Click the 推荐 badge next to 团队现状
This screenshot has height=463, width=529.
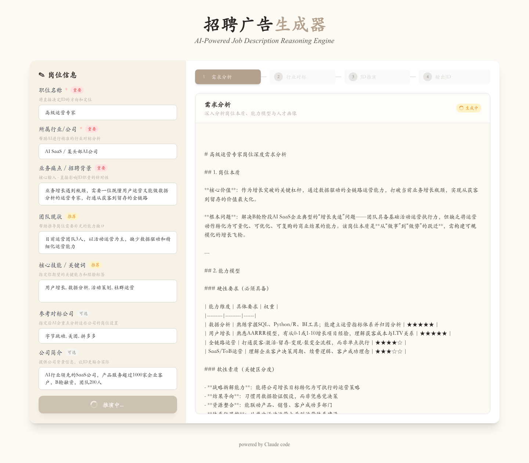pos(72,216)
